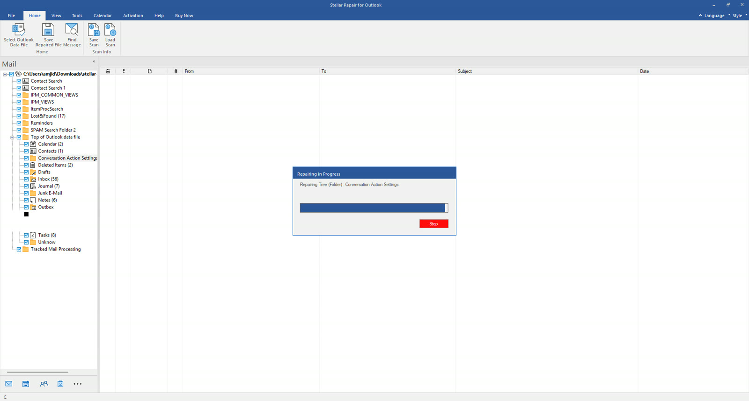This screenshot has width=749, height=401.
Task: Select the Notes (6) folder
Action: pyautogui.click(x=47, y=200)
